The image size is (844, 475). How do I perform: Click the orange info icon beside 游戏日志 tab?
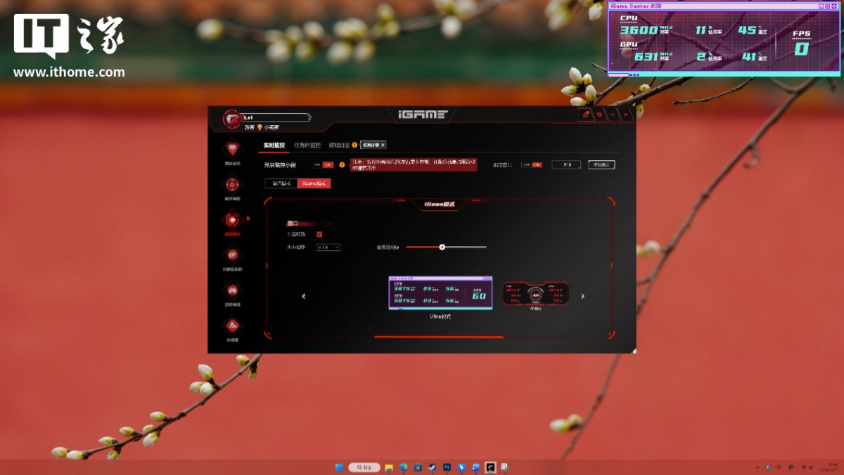(x=354, y=145)
